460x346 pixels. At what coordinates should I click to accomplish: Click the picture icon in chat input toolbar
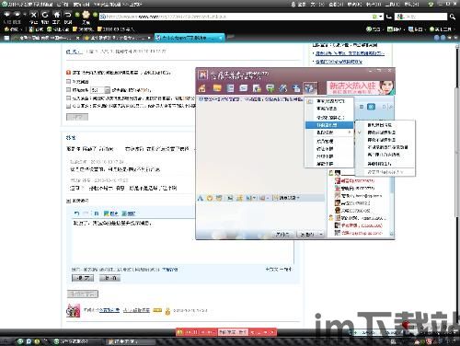(x=230, y=198)
